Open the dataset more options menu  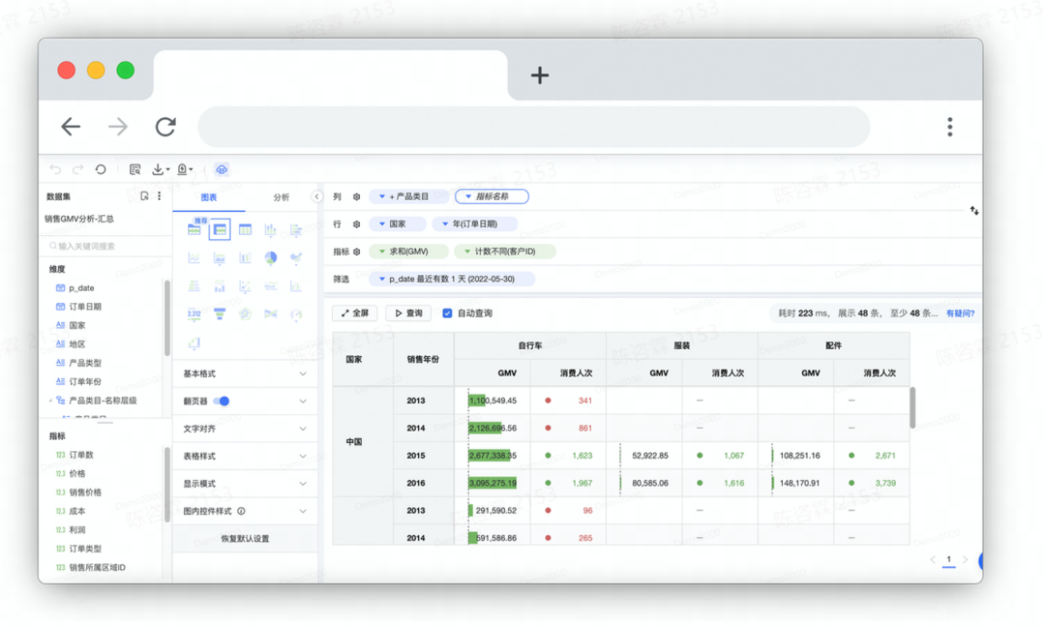(x=160, y=196)
